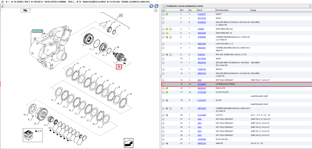Click the combine vehicle icon in diagram

click(x=26, y=11)
